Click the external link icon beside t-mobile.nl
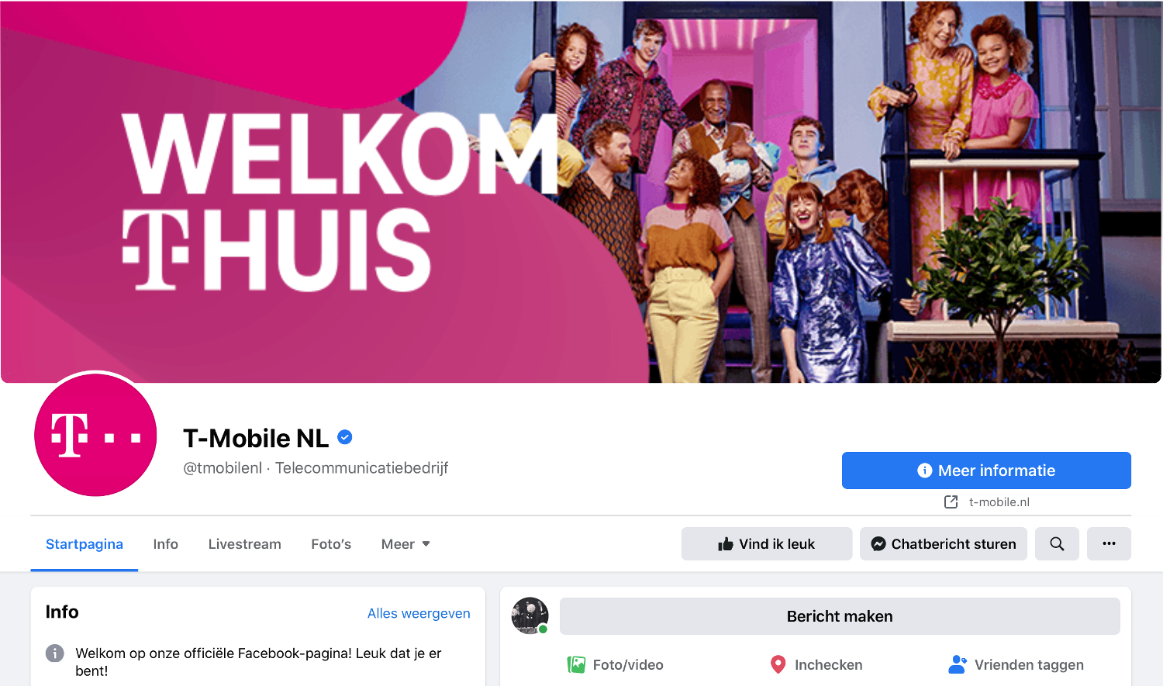 click(951, 502)
